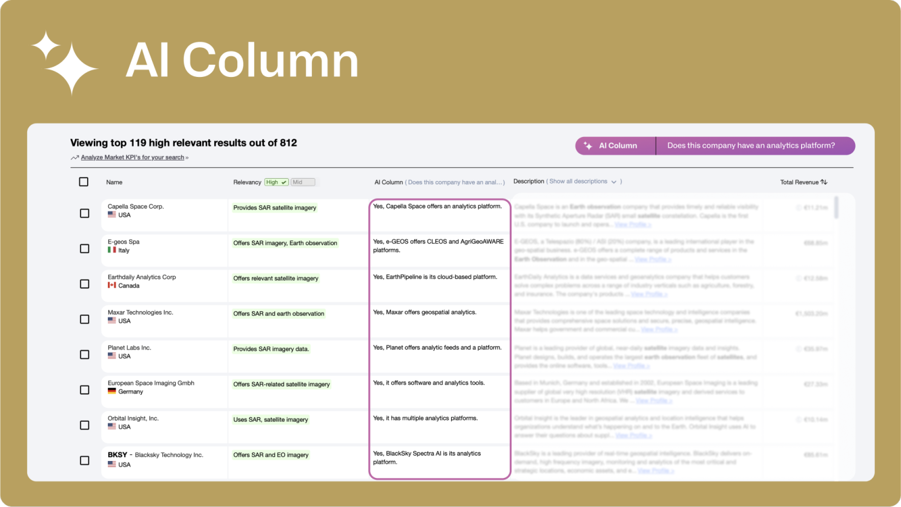
Task: Open European Space Imaging Gmbh name
Action: (x=151, y=383)
